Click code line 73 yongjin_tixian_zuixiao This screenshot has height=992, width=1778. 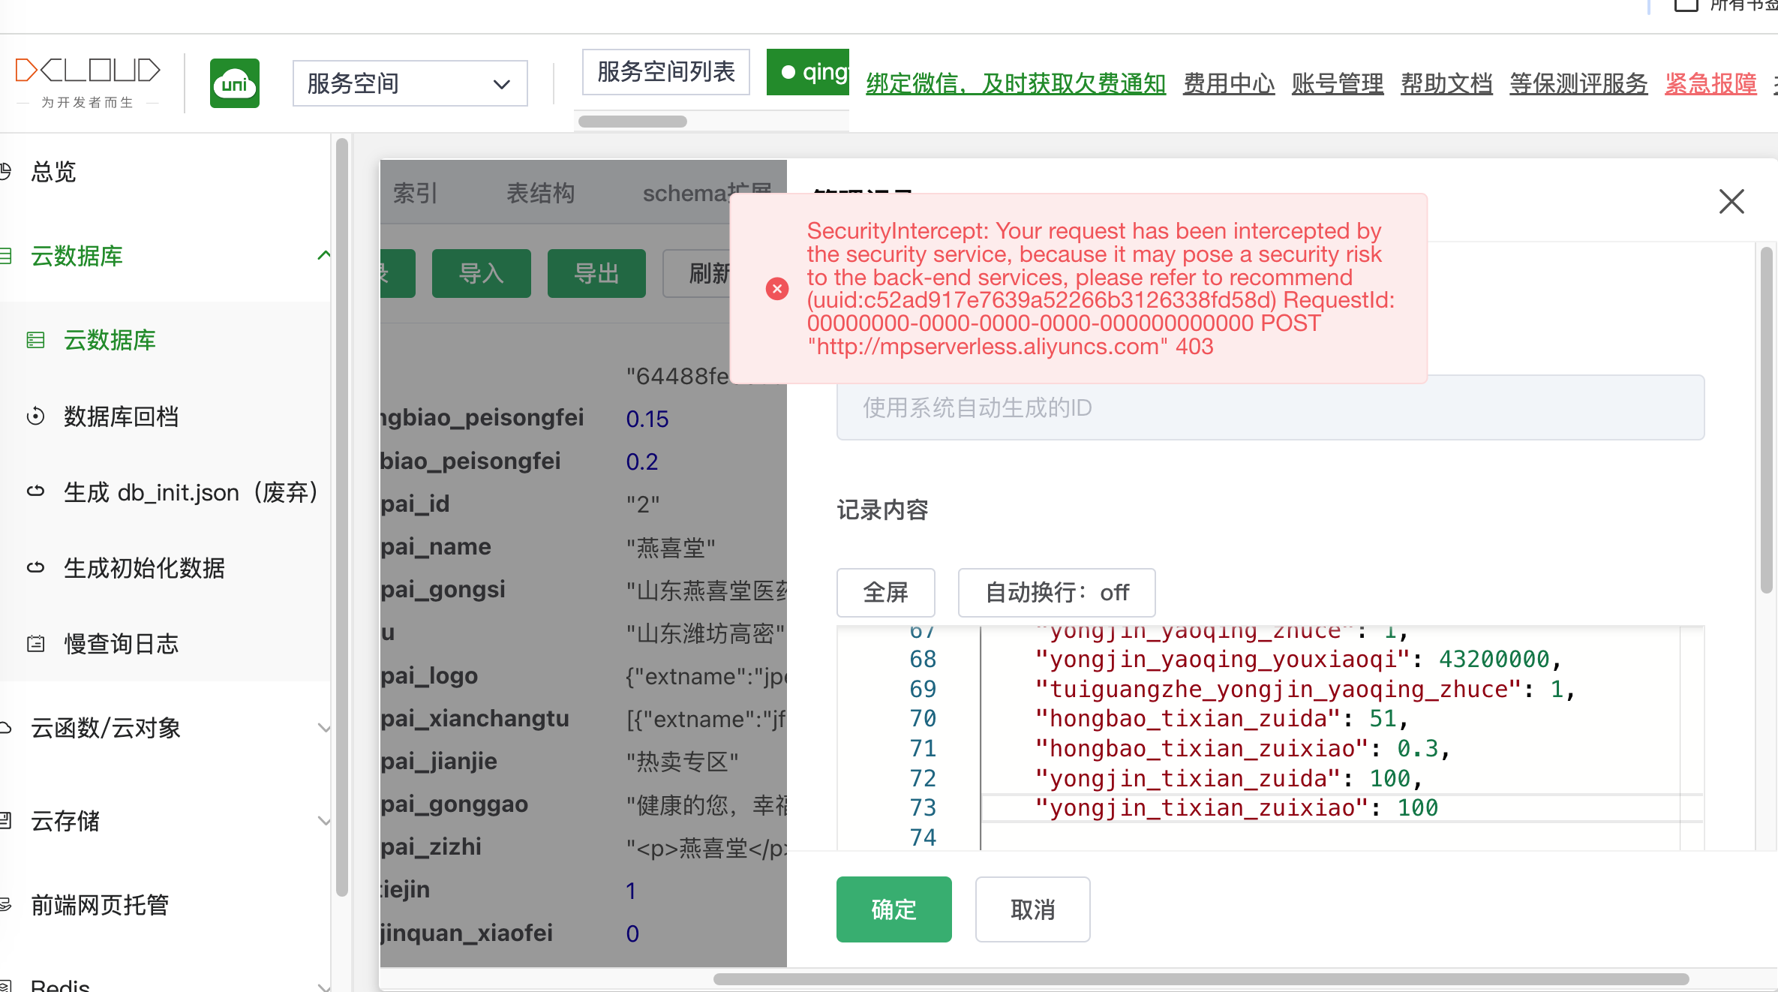(1236, 807)
